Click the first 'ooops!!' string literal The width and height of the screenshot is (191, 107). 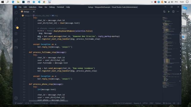67,47
